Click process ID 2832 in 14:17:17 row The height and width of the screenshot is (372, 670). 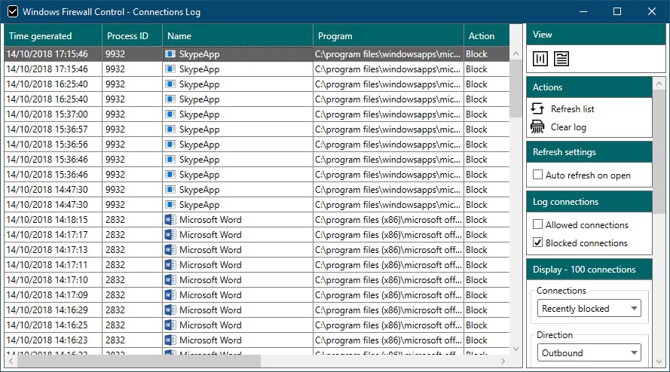(x=115, y=234)
